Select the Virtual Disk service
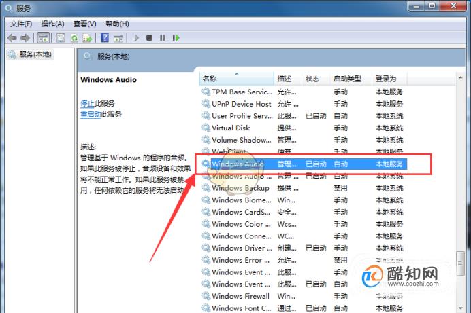 pos(304,128)
